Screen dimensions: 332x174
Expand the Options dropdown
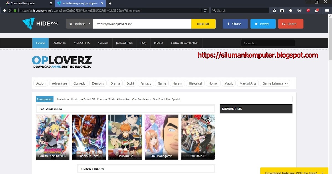click(80, 24)
